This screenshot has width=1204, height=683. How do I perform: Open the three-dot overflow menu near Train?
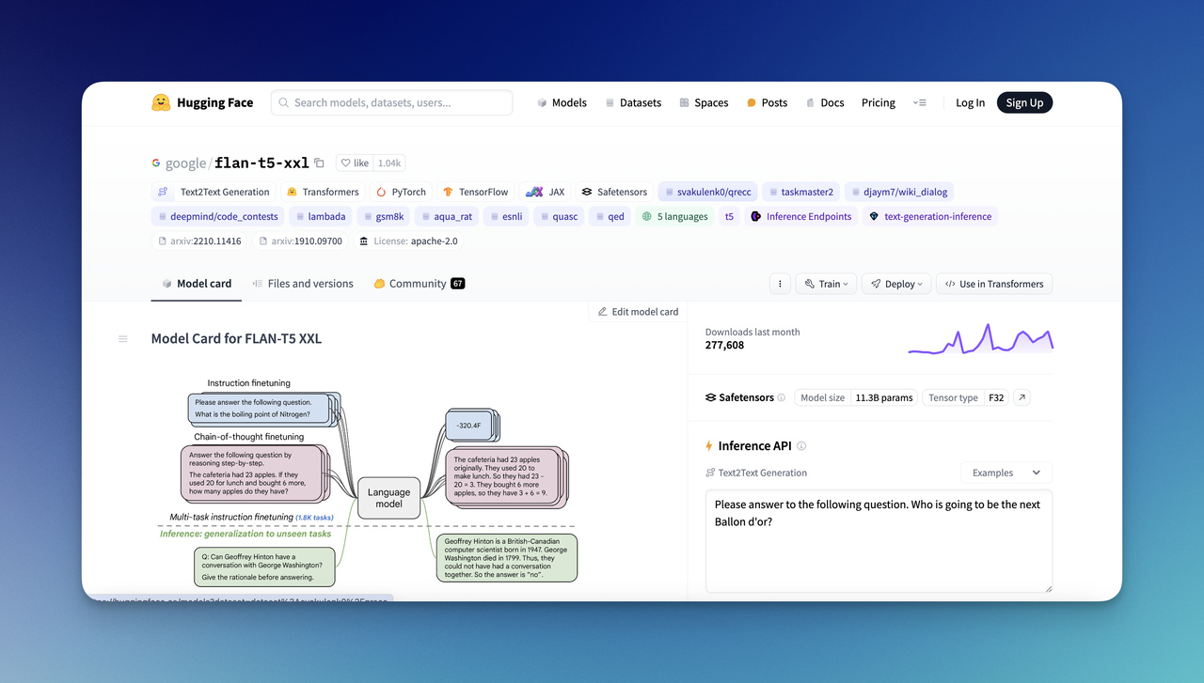[x=779, y=283]
